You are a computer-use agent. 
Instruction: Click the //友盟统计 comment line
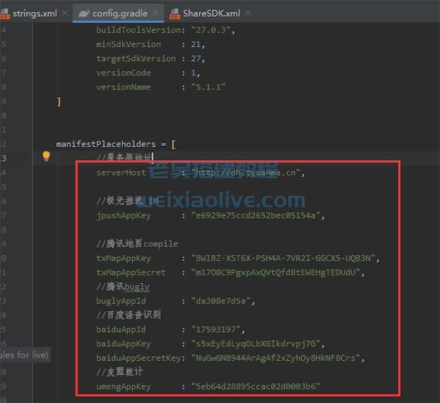pos(119,373)
